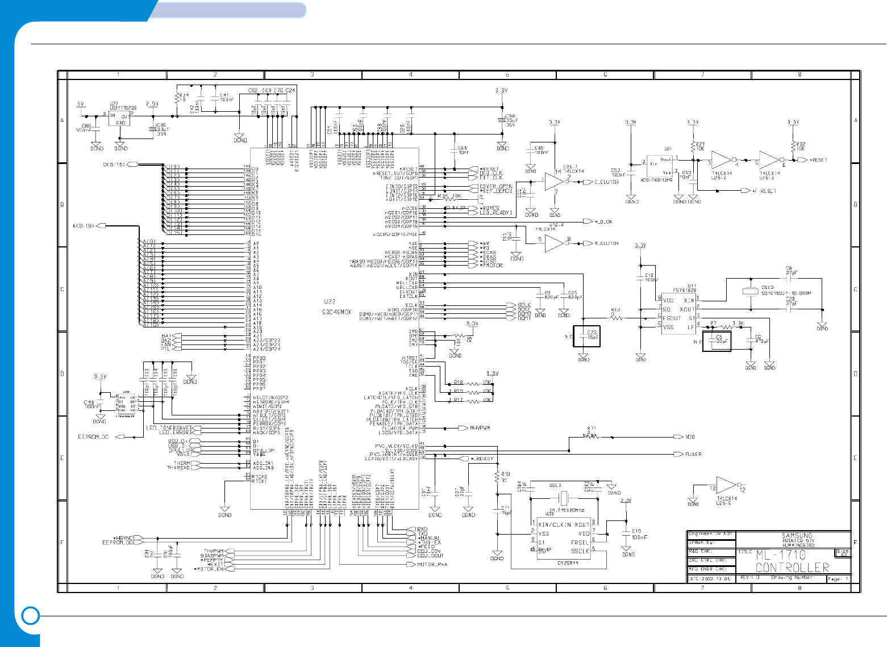Click the A<0:19> address bus label

83,226
